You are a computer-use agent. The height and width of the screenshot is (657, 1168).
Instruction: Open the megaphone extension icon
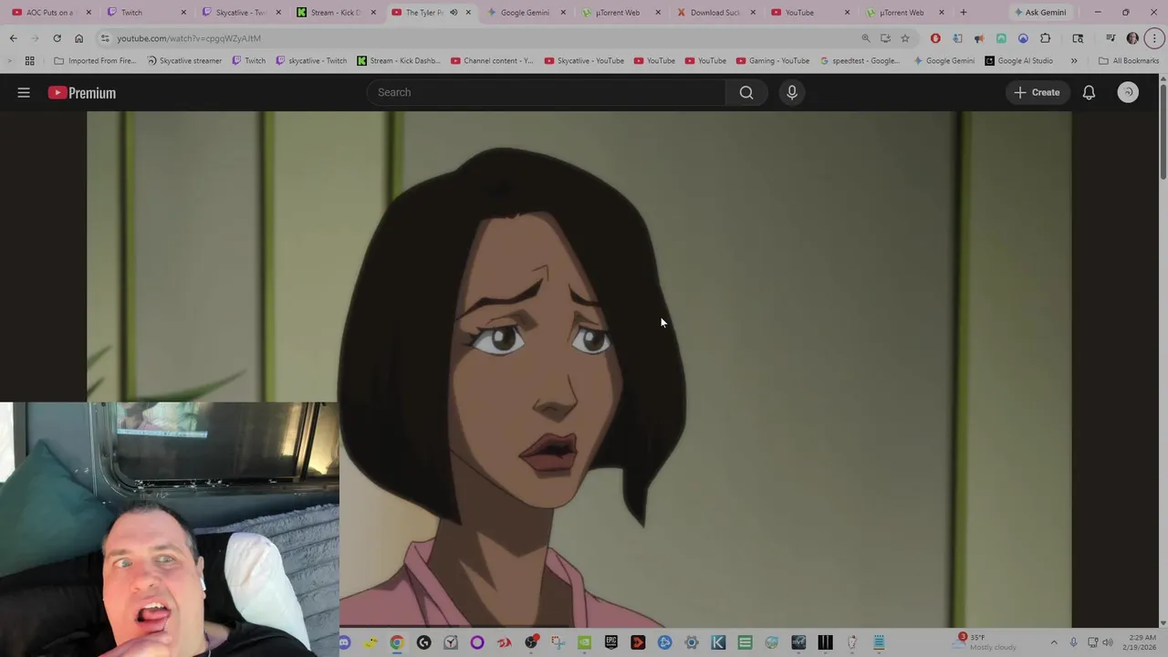979,38
